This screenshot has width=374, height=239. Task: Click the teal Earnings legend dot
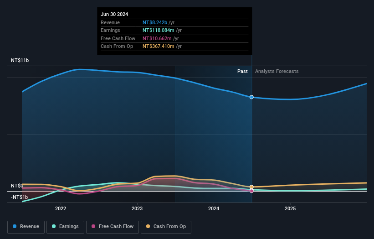click(54, 226)
